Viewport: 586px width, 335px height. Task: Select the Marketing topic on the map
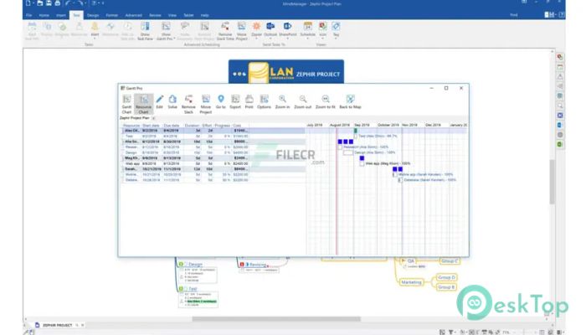tap(411, 282)
